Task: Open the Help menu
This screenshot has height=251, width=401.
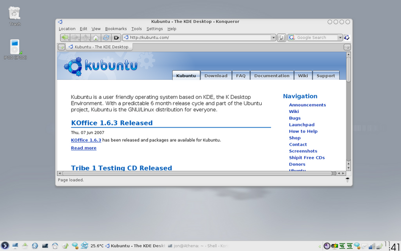Action: click(x=172, y=29)
